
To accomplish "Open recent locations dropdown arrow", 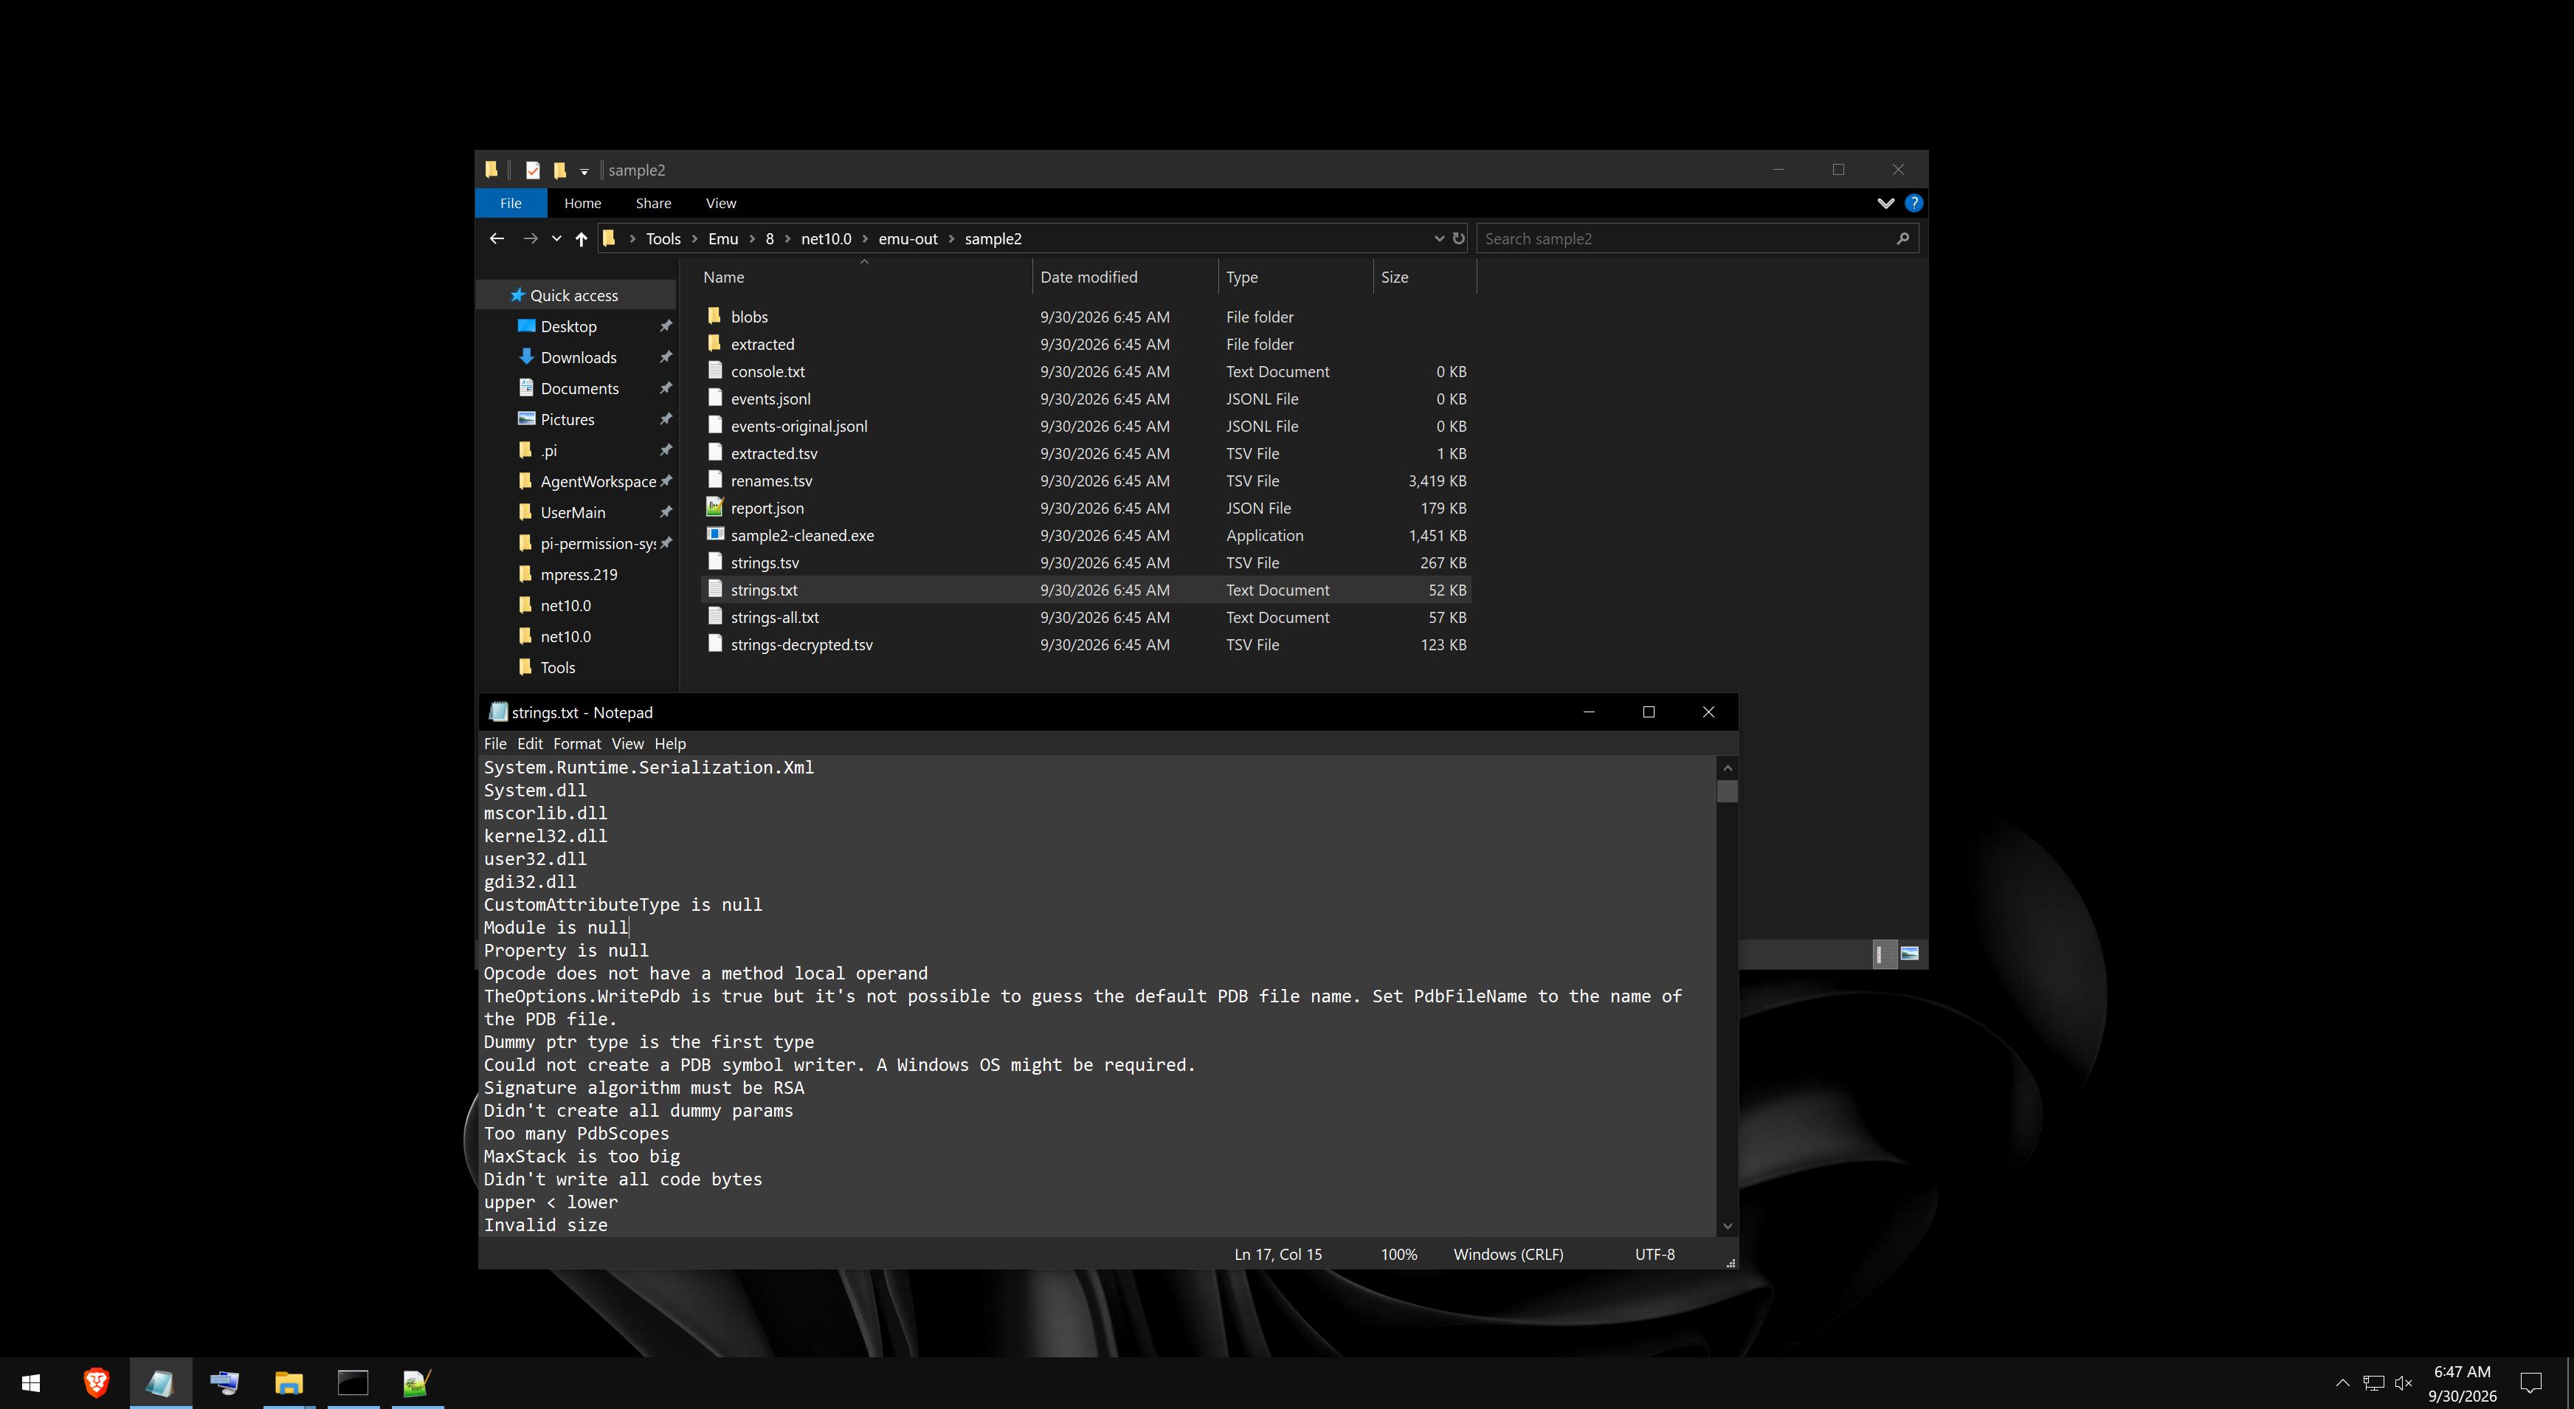I will point(556,238).
